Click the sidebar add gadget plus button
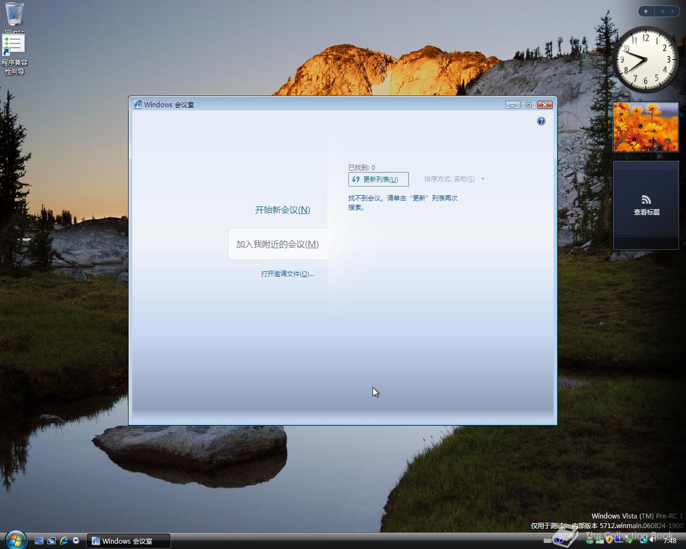 [646, 11]
